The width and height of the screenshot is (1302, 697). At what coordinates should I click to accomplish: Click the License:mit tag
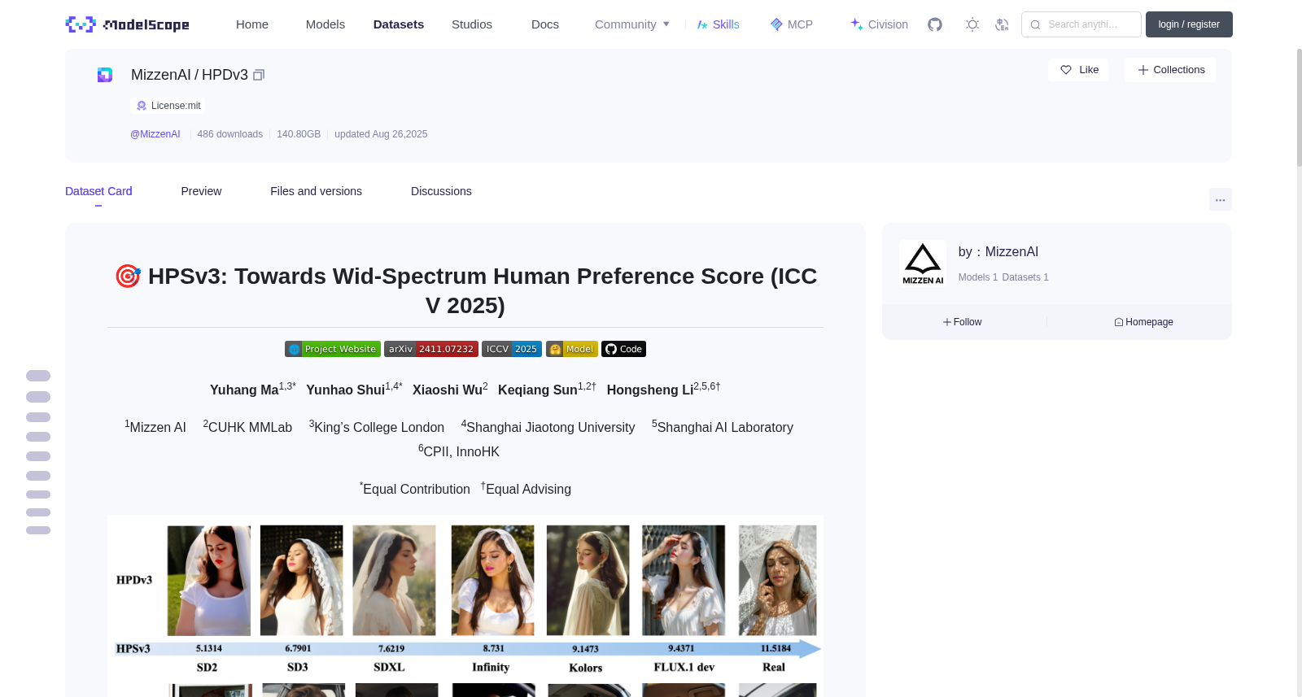click(168, 106)
